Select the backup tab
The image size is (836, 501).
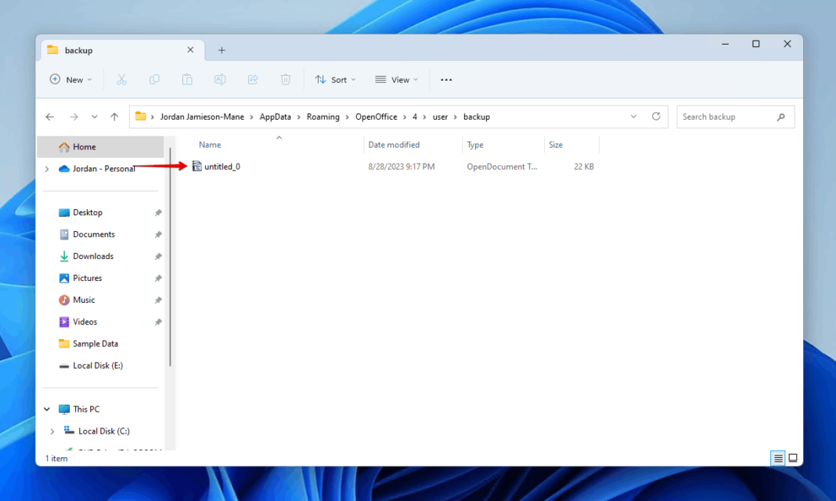coord(78,49)
